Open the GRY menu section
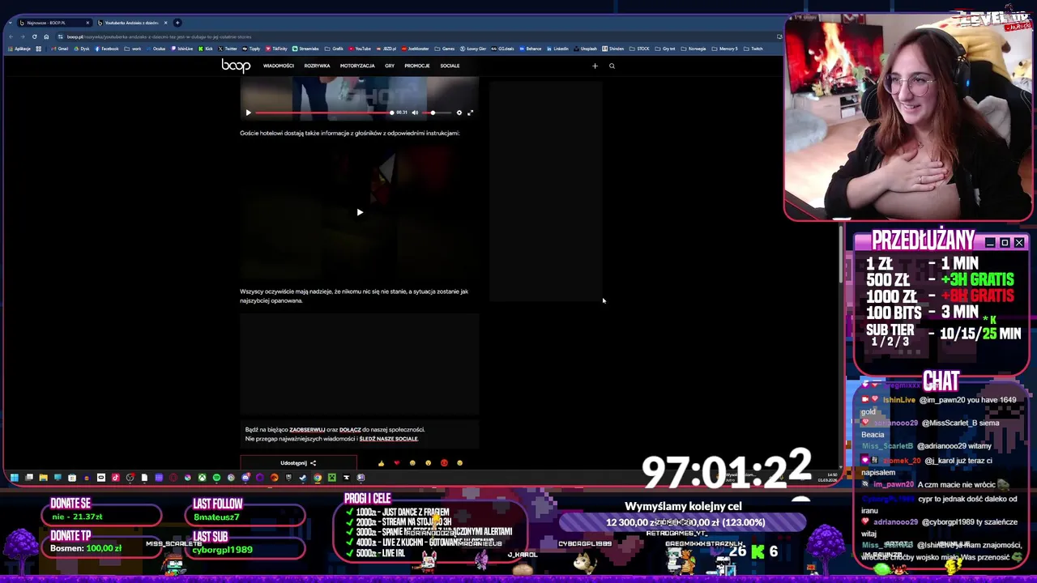 390,66
